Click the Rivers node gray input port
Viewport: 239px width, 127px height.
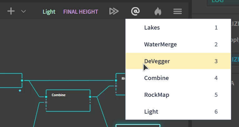pyautogui.click(x=116, y=86)
